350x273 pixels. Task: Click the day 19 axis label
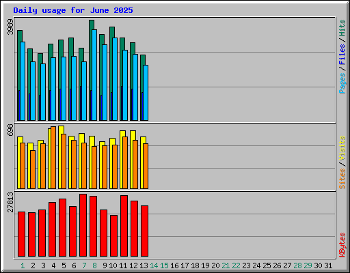coord(205,265)
